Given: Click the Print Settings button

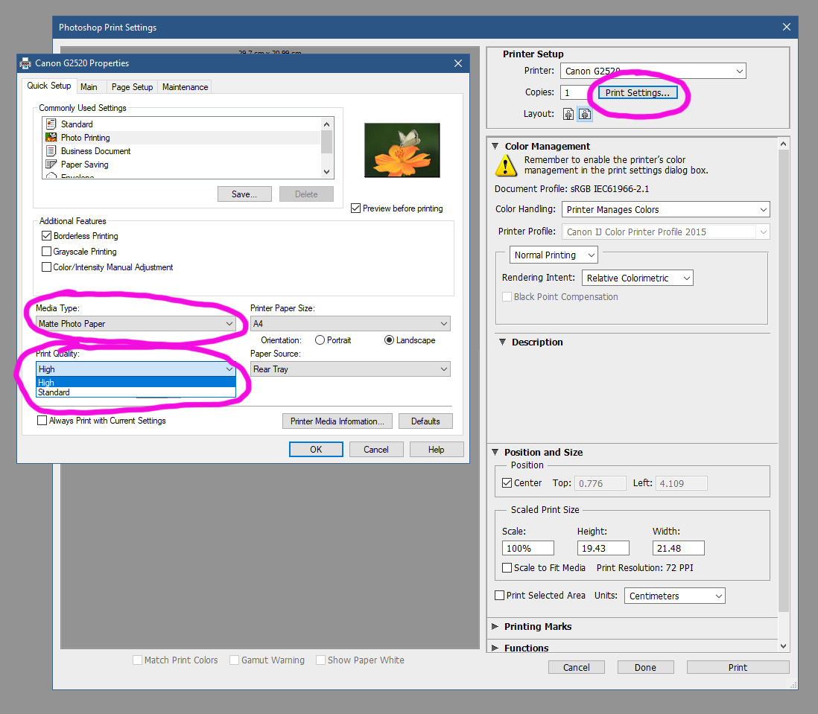Looking at the screenshot, I should coord(637,93).
